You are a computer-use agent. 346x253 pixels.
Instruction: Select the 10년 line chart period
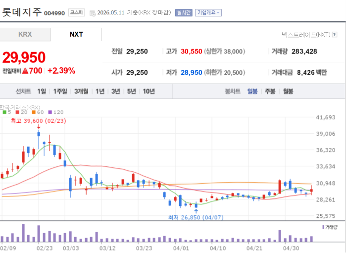[x=148, y=91]
